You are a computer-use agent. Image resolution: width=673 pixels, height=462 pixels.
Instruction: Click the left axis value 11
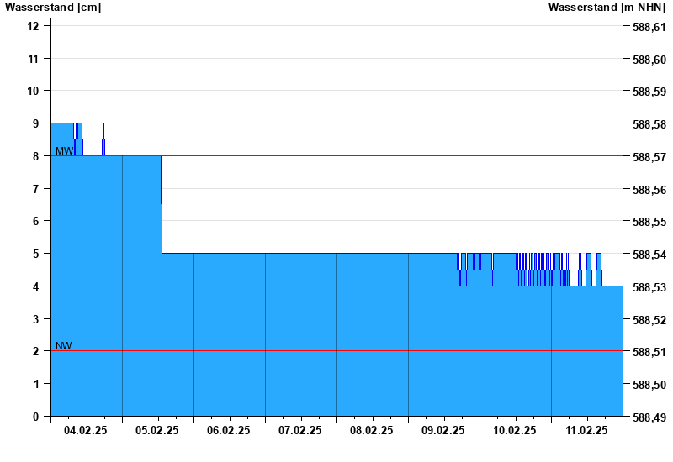[x=33, y=59]
